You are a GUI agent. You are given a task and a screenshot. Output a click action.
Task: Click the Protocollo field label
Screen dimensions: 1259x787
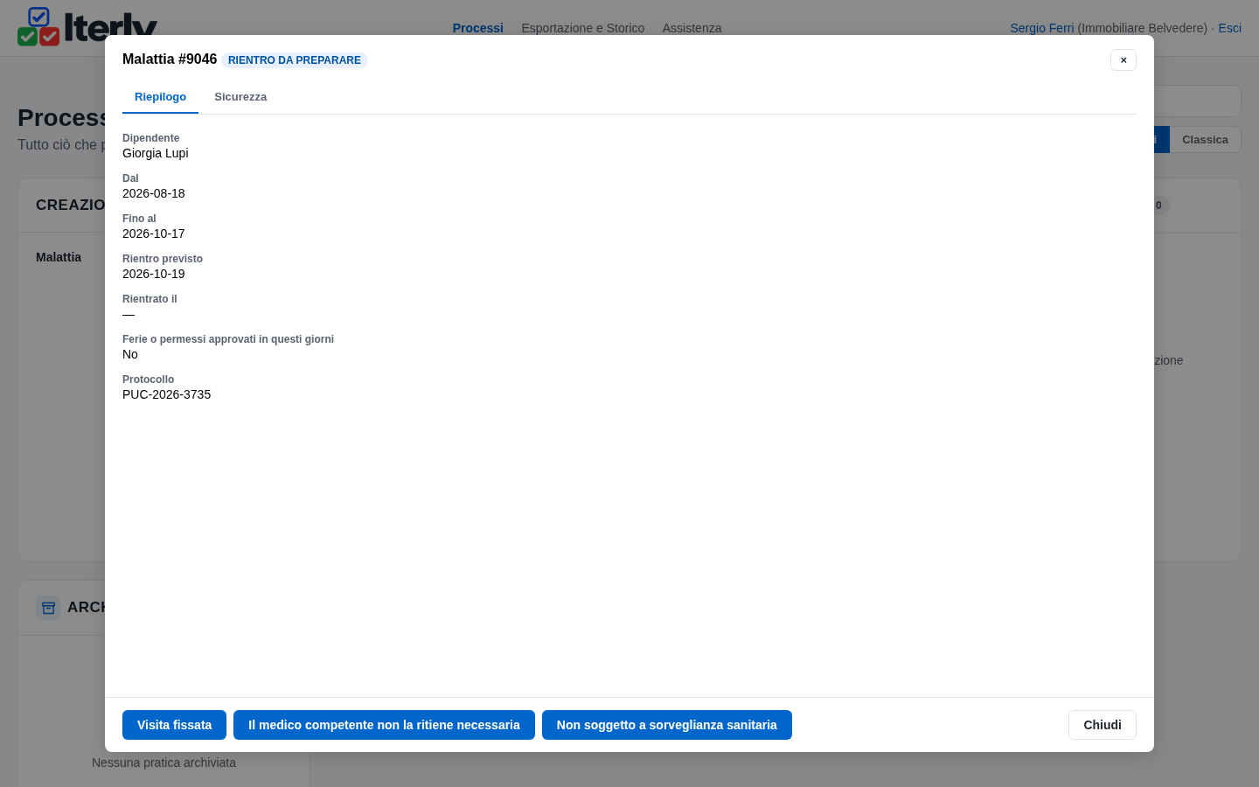tap(149, 380)
